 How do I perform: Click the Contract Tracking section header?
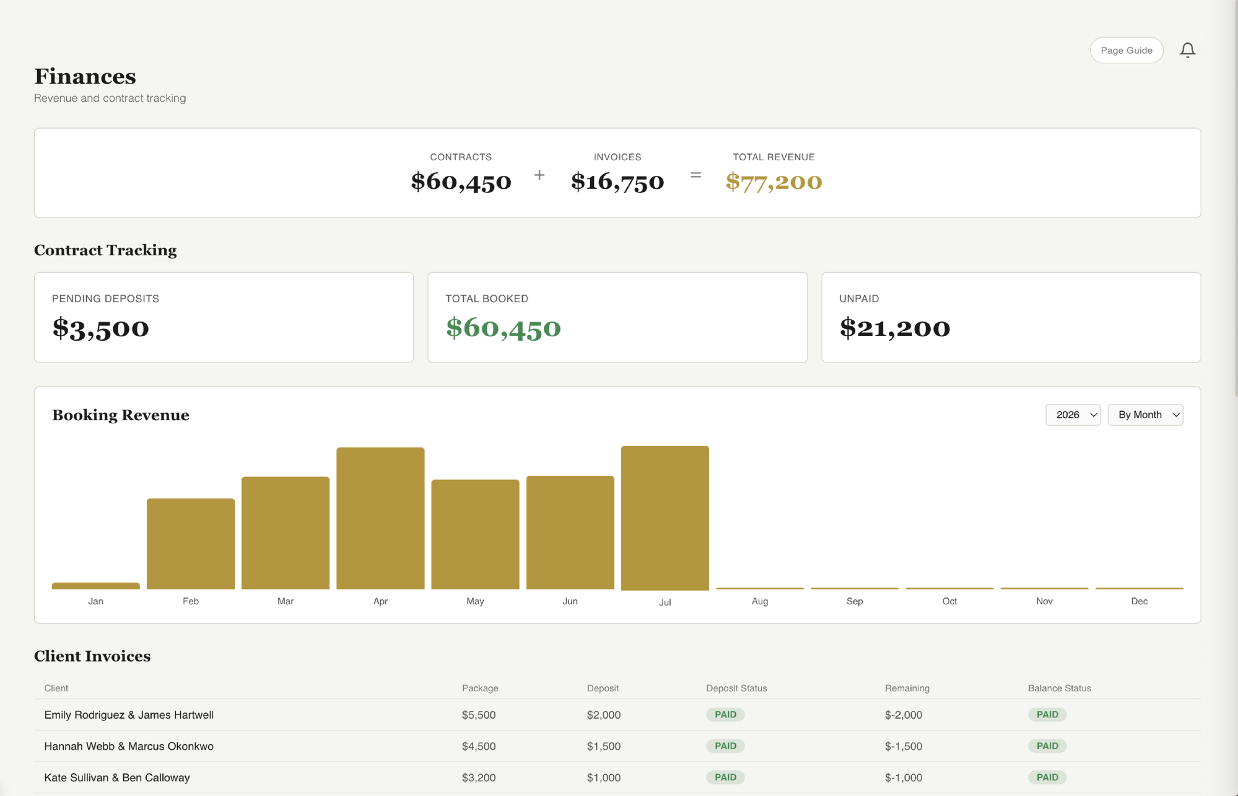105,250
